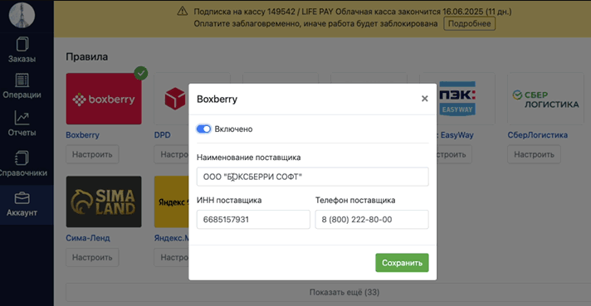The height and width of the screenshot is (306, 591).
Task: Click the green checkmark badge on Boxberry
Action: tap(141, 73)
